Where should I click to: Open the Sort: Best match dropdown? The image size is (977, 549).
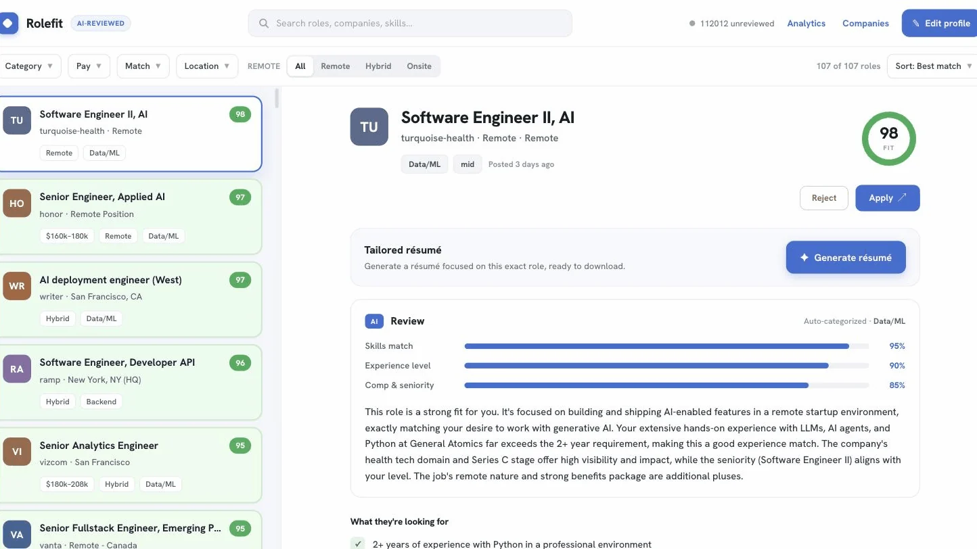[x=932, y=66]
